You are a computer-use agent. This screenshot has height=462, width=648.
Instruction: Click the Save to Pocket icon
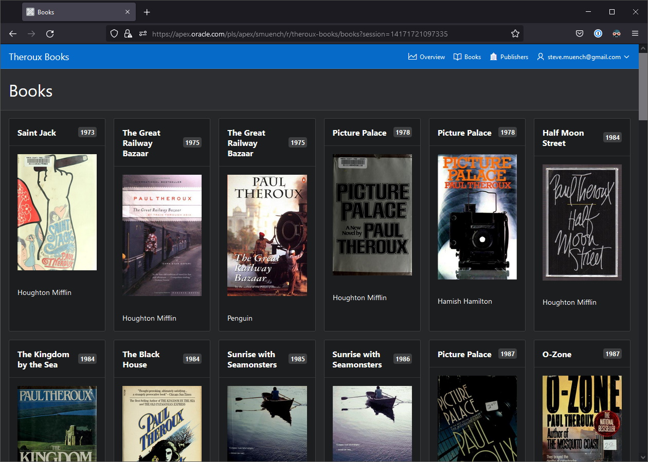(x=580, y=34)
